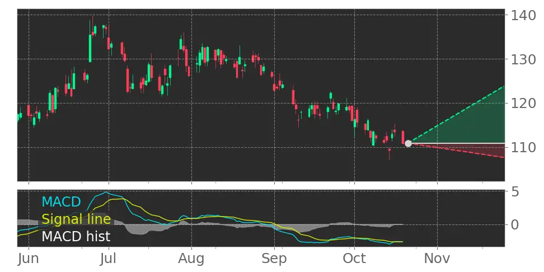Select the white current-price marker dot

coord(408,143)
